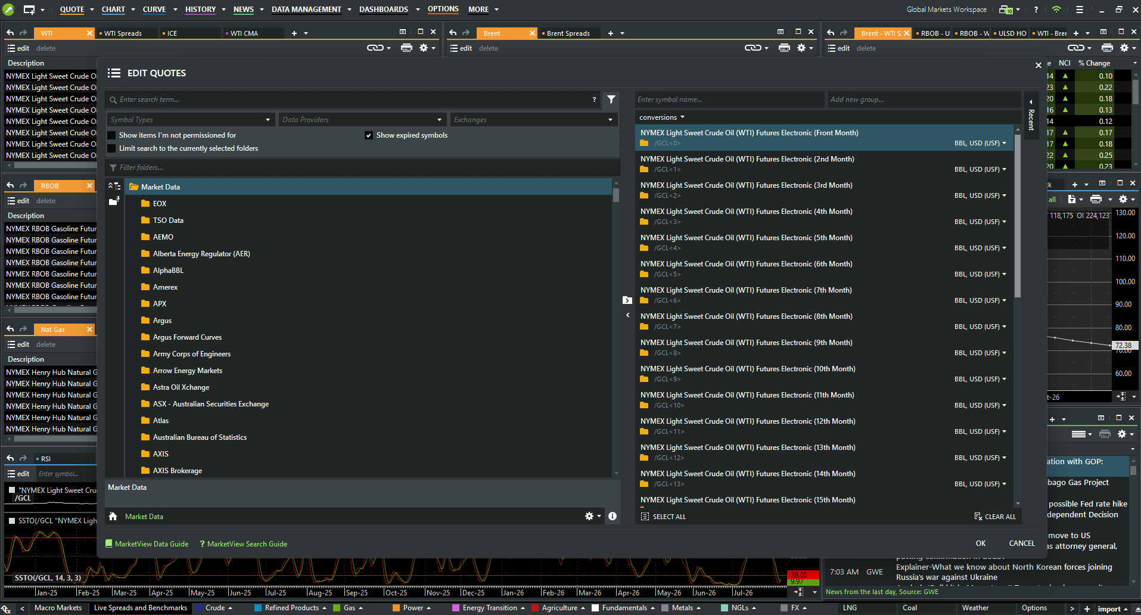
Task: Open the Exchanges dropdown
Action: 534,120
